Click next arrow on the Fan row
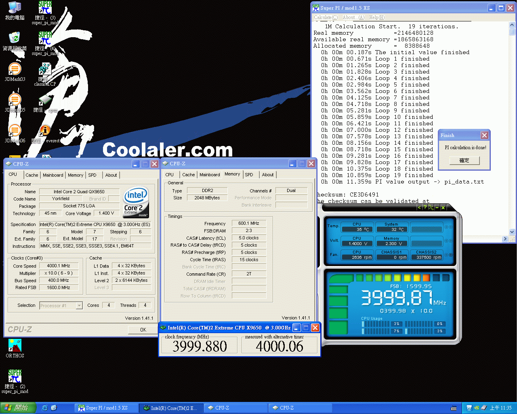Viewport: 517px width, 414px height. click(451, 255)
